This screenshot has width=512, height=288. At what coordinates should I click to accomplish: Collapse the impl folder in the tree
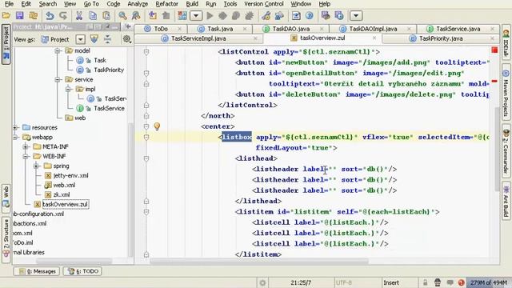click(68, 89)
